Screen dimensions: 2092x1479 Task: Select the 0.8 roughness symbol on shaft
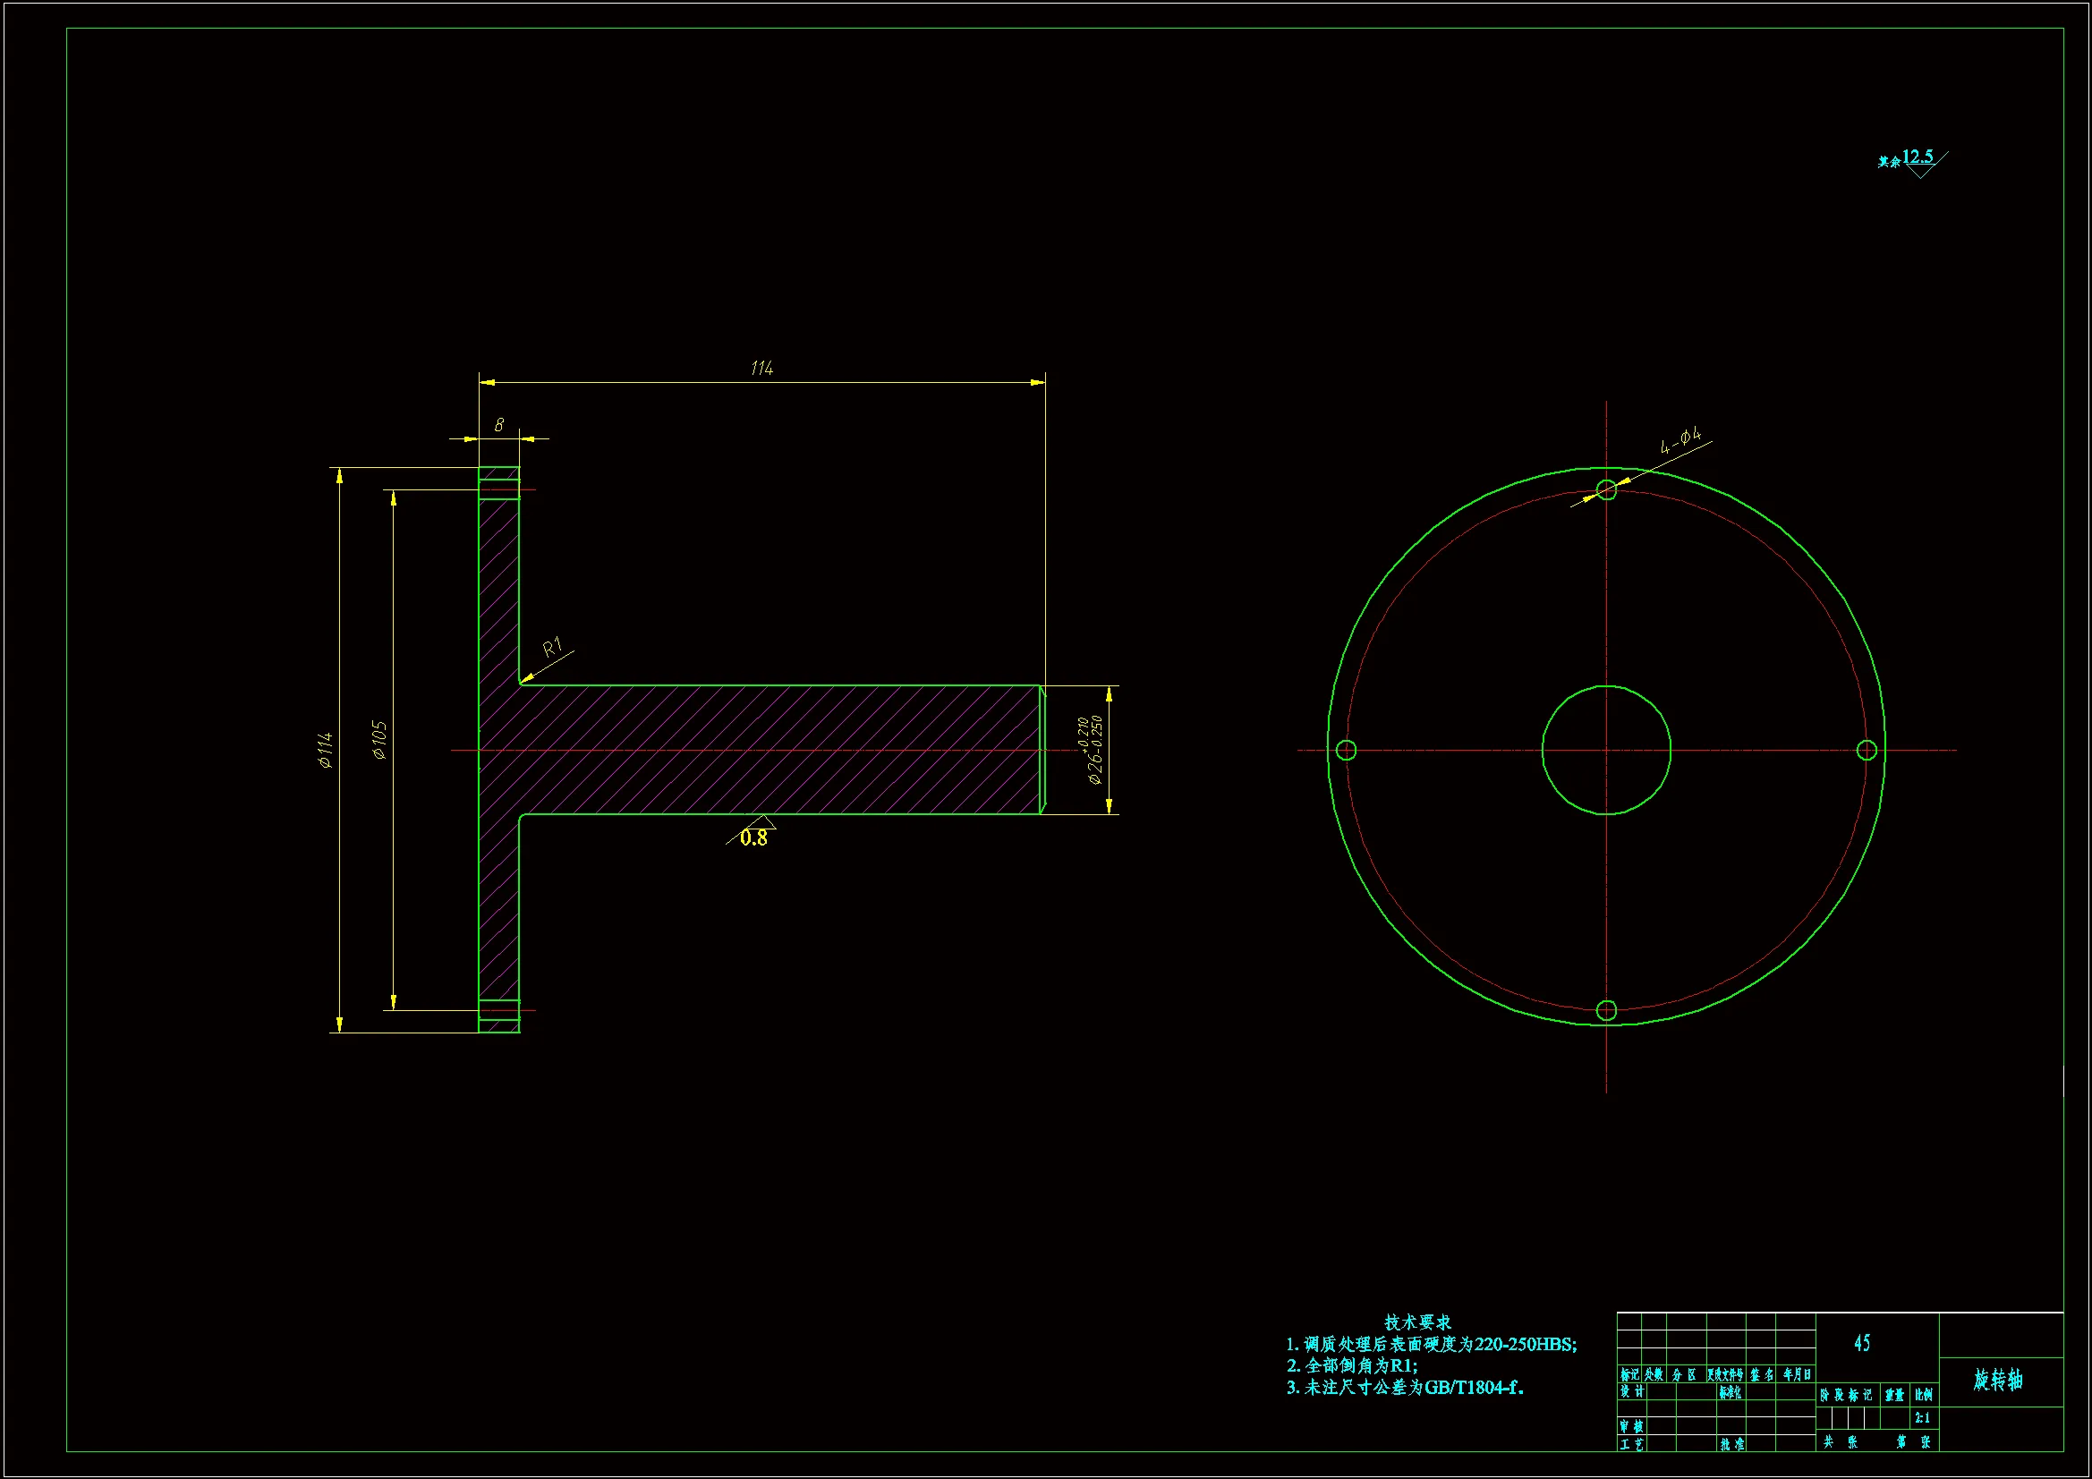click(x=753, y=835)
